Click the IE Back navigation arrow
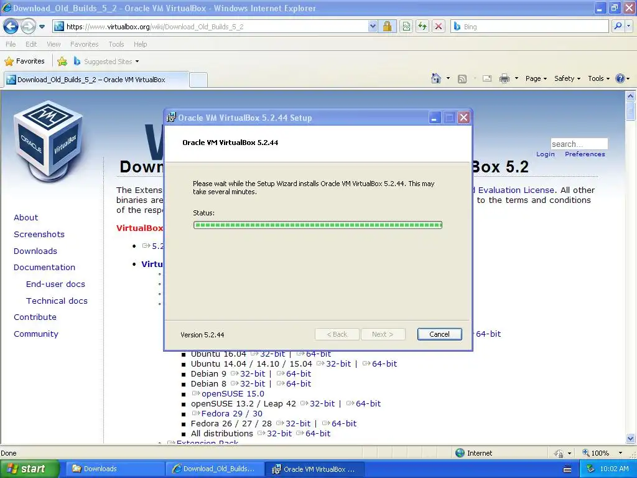Viewport: 637px width, 478px height. point(11,27)
